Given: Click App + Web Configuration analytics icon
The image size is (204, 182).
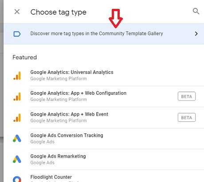Looking at the screenshot, I should (17, 97).
